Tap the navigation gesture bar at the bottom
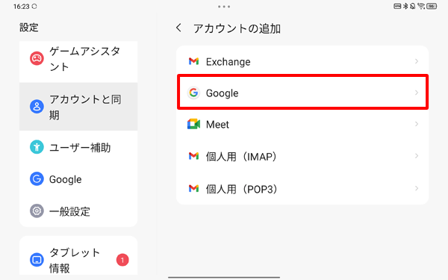This screenshot has width=448, height=280. point(224,277)
